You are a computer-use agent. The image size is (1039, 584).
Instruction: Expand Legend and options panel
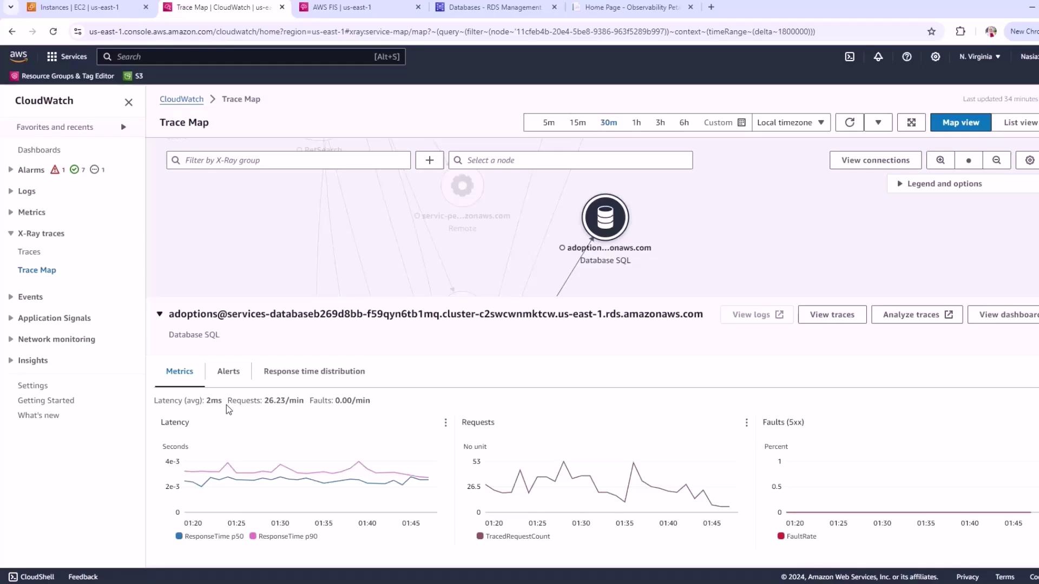(x=944, y=184)
